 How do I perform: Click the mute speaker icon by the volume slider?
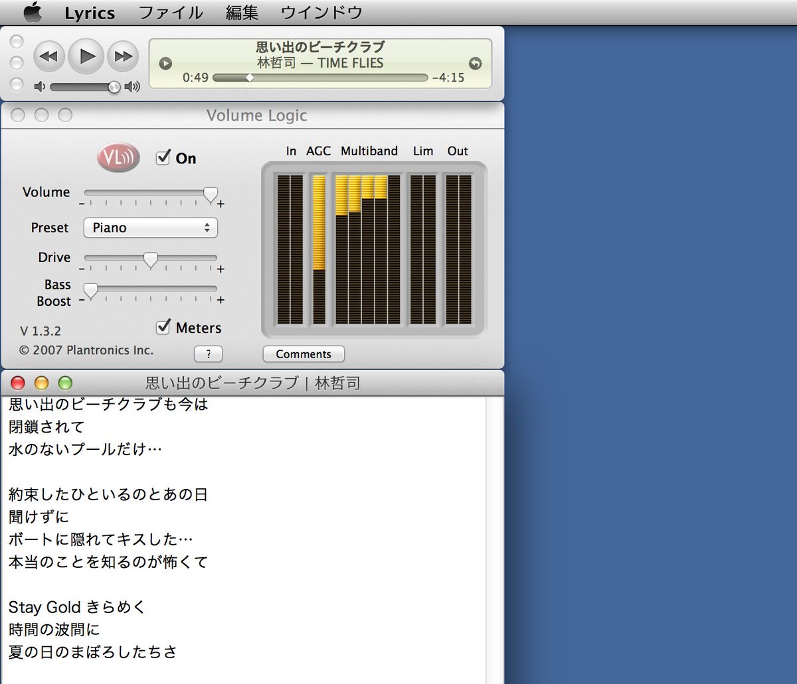pos(40,86)
